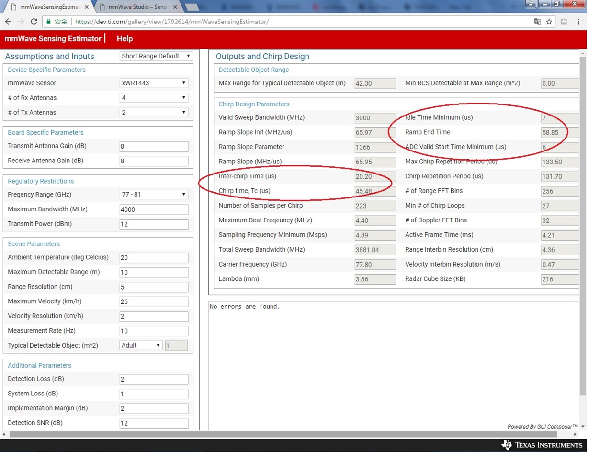Click the Chirp Repetition Period value 131.70
Viewport: 589px width, 452px height.
tap(559, 176)
